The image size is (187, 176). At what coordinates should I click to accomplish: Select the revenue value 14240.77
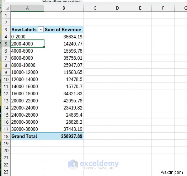click(64, 44)
